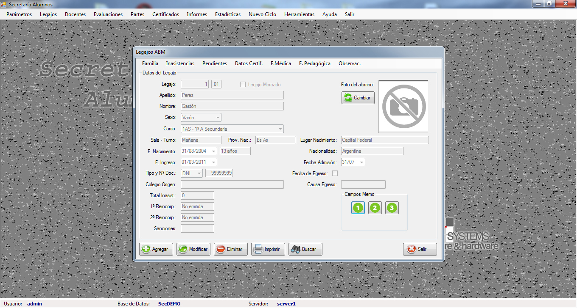
Task: Expand the Tipo de documento DNI dropdown
Action: point(199,173)
